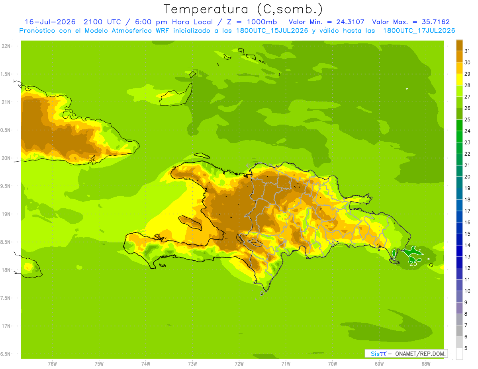The width and height of the screenshot is (478, 369).
Task: Click the '9.5N' latitude tick label
Action: (6, 186)
